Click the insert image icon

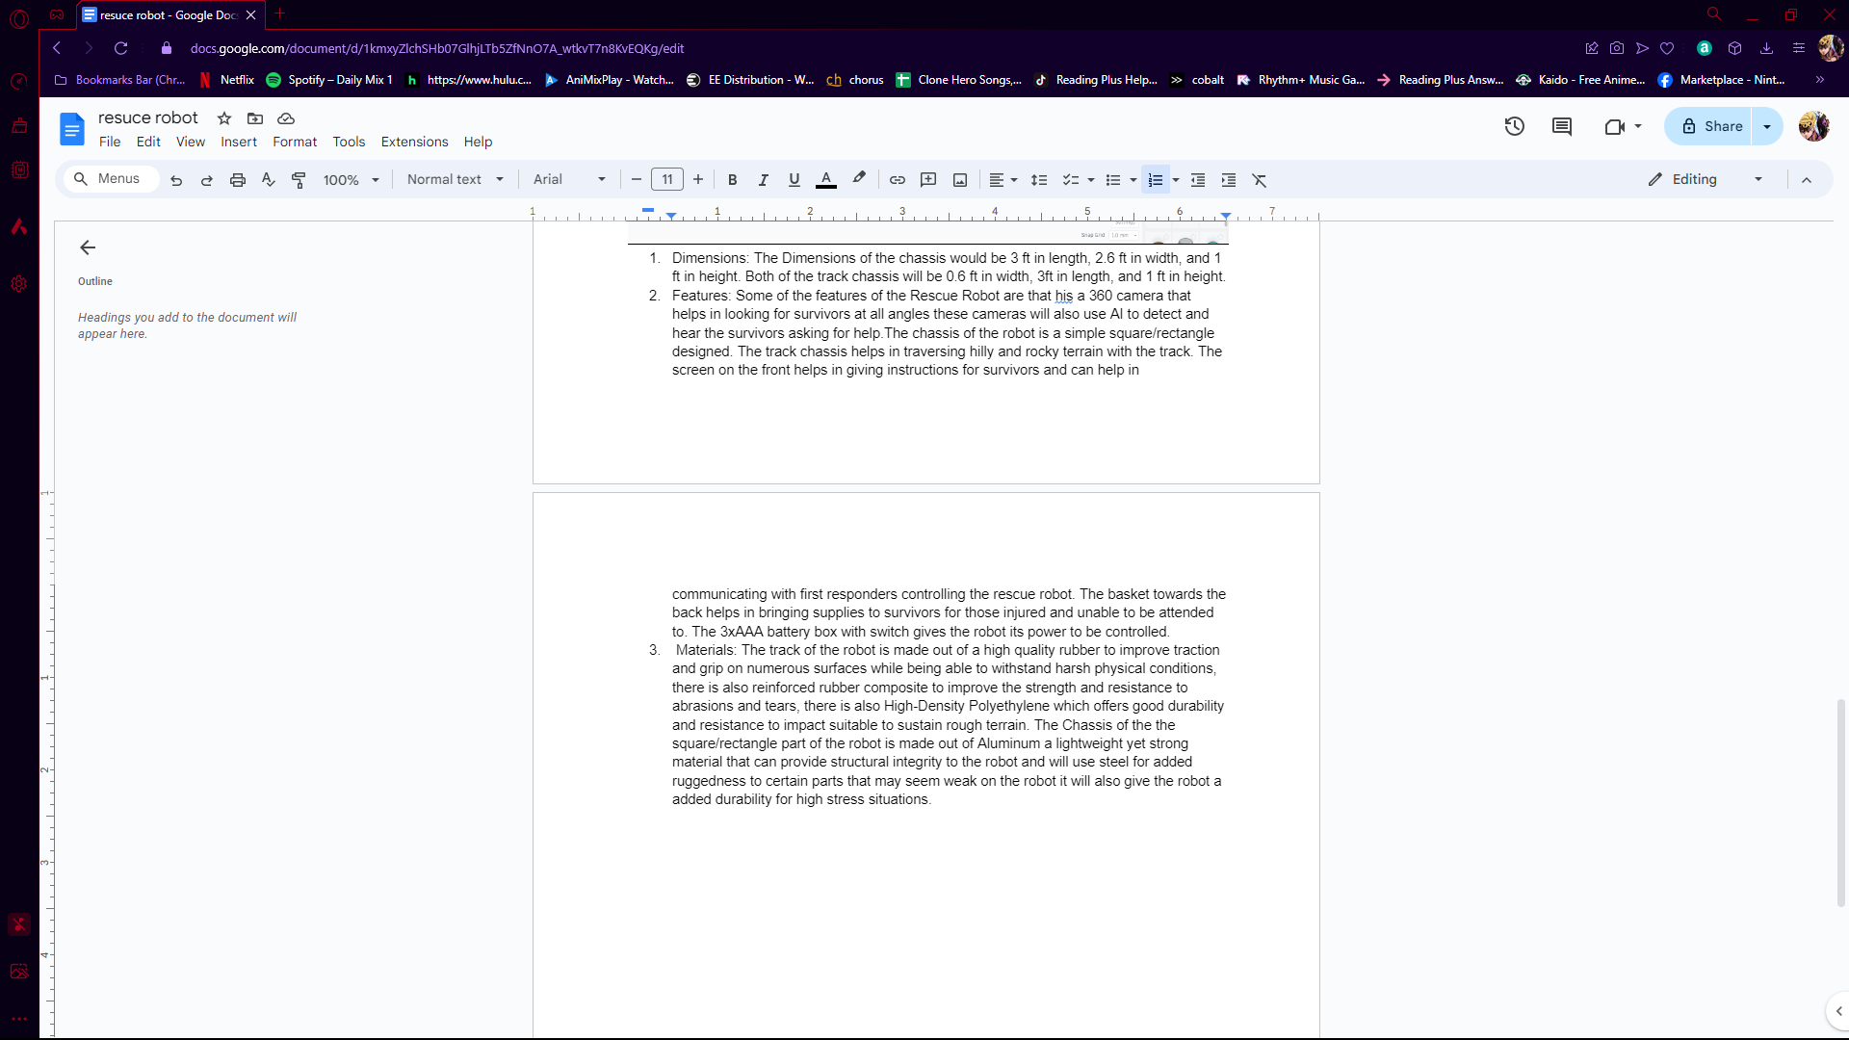[959, 180]
